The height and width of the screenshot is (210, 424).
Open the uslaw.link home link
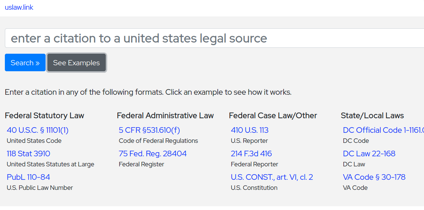(19, 7)
